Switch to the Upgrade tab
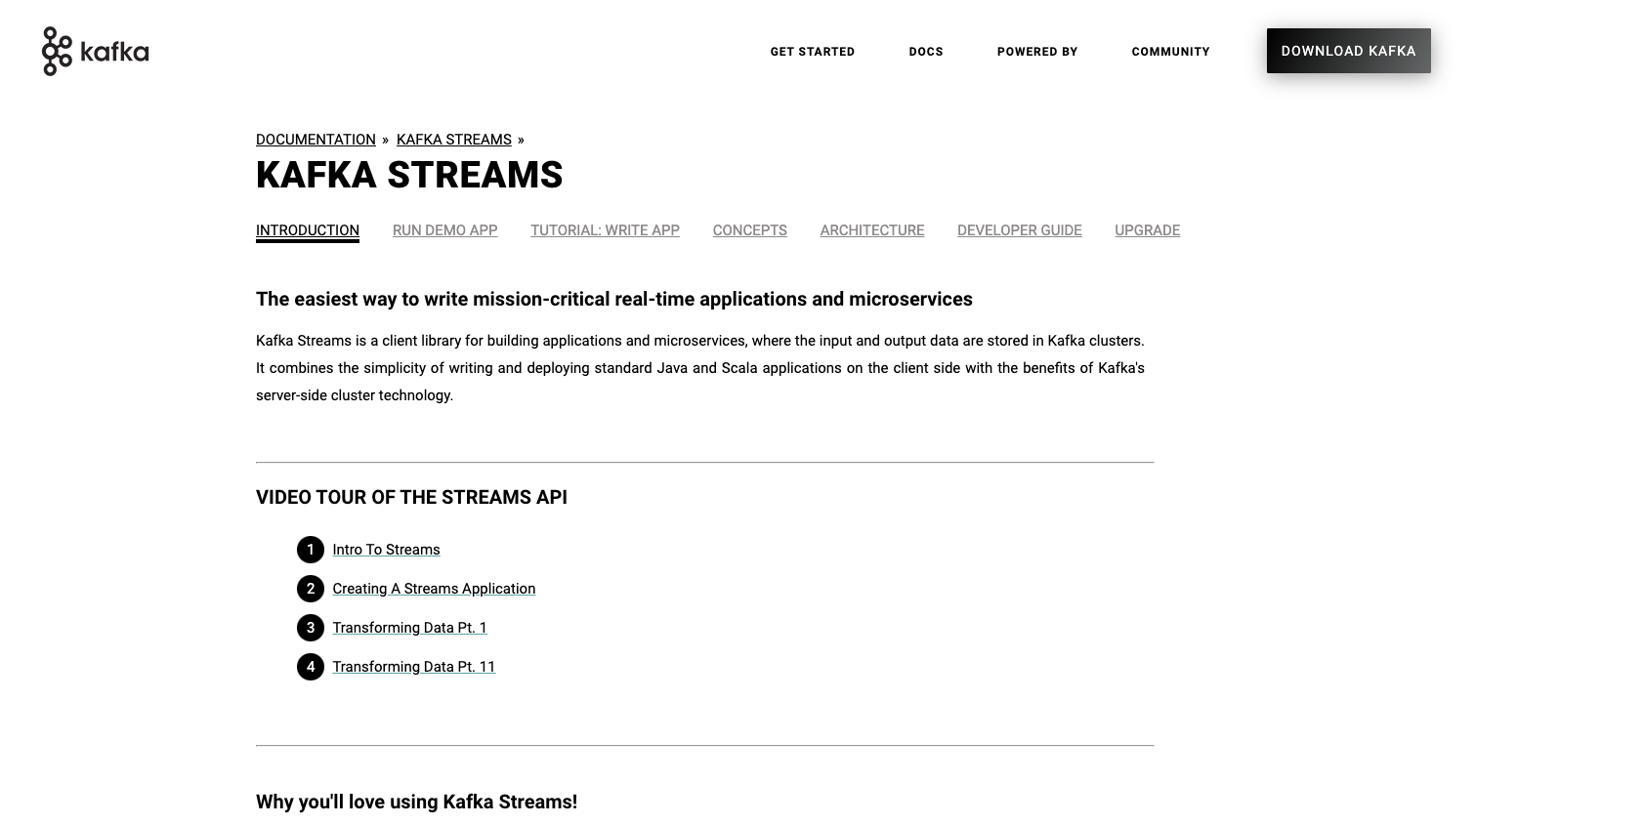The image size is (1644, 824). [x=1147, y=230]
